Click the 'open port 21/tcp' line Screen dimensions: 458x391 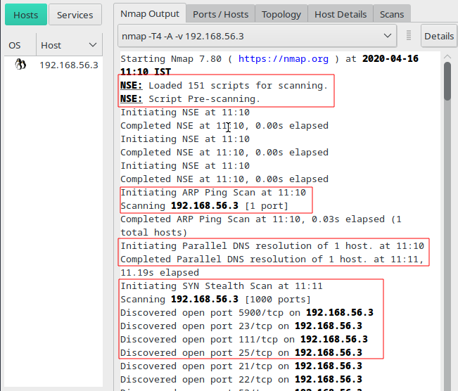[241, 366]
